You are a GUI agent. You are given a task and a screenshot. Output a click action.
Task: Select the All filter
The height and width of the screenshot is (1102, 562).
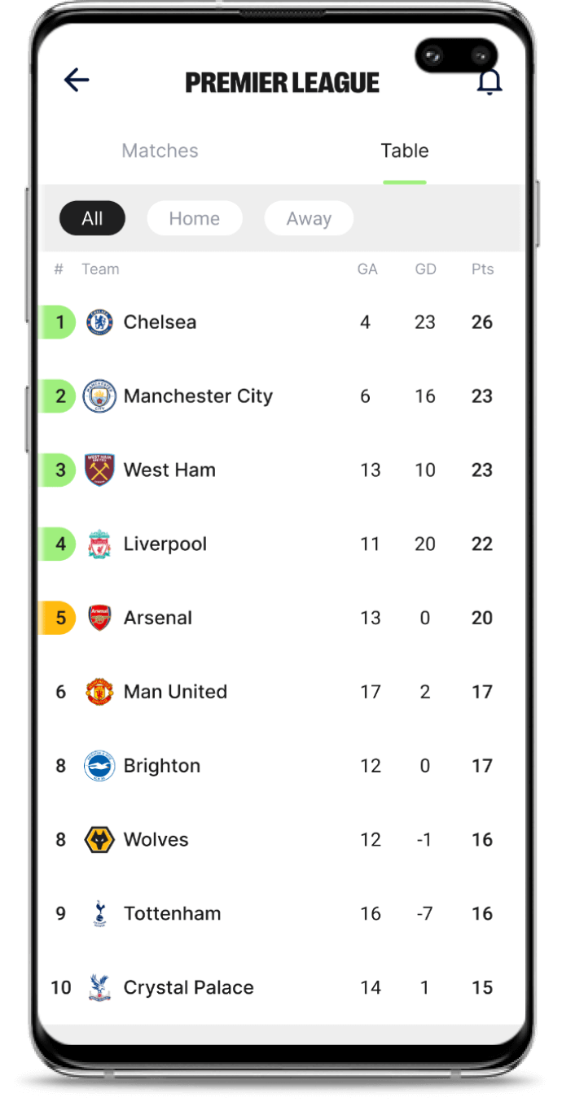point(92,218)
